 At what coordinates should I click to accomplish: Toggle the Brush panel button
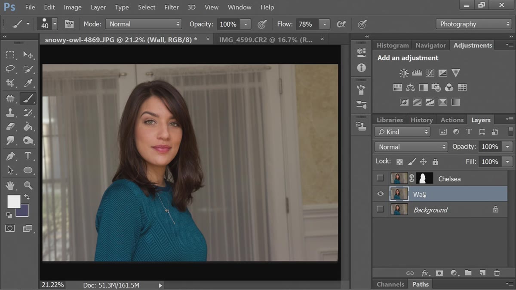69,24
